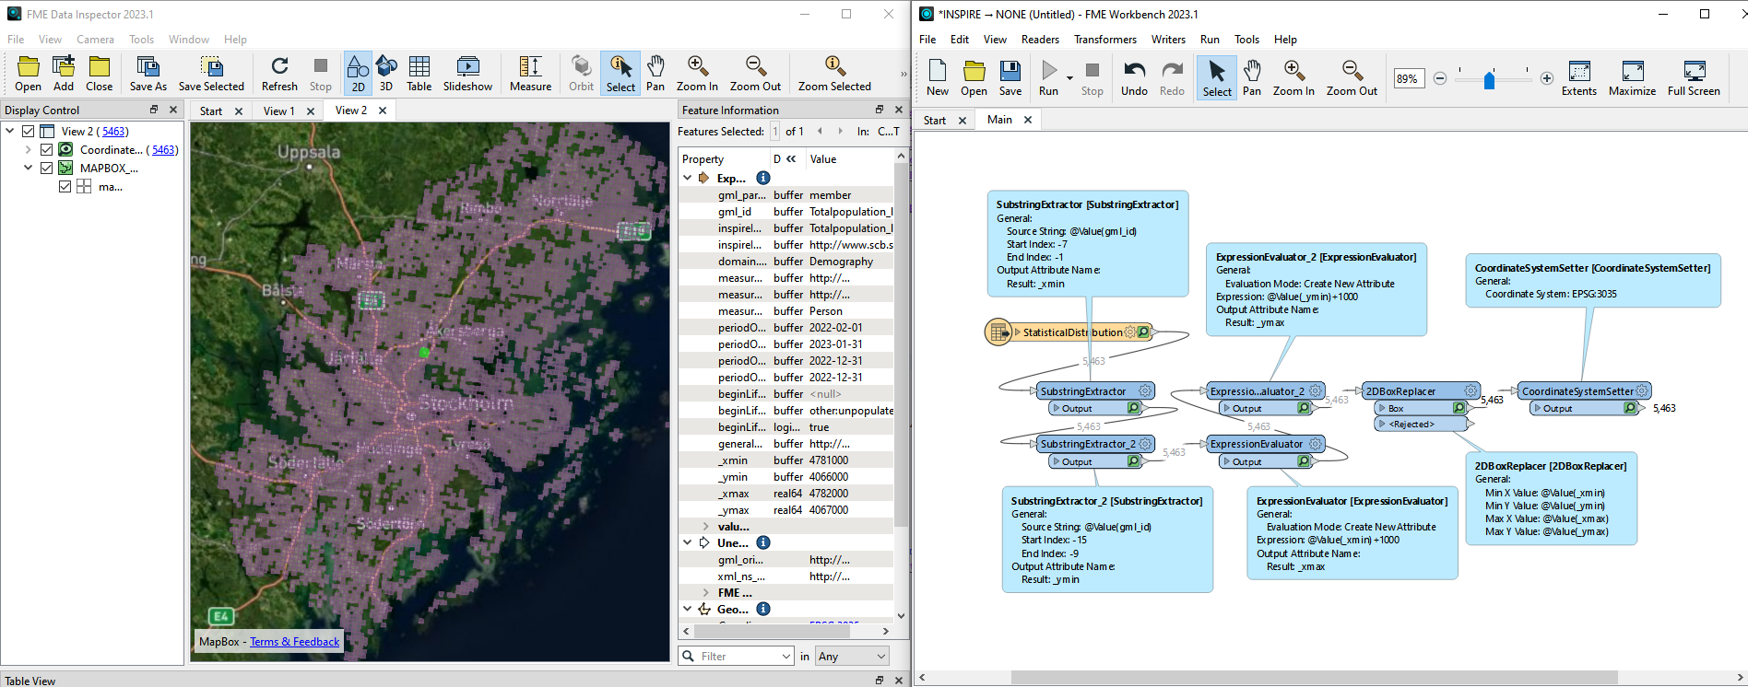This screenshot has width=1748, height=687.
Task: Click Full Screen icon in Workbench
Action: pos(1694,78)
